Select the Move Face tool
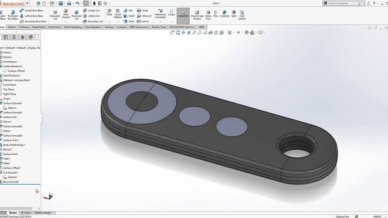388x218 pixels. tap(209, 15)
